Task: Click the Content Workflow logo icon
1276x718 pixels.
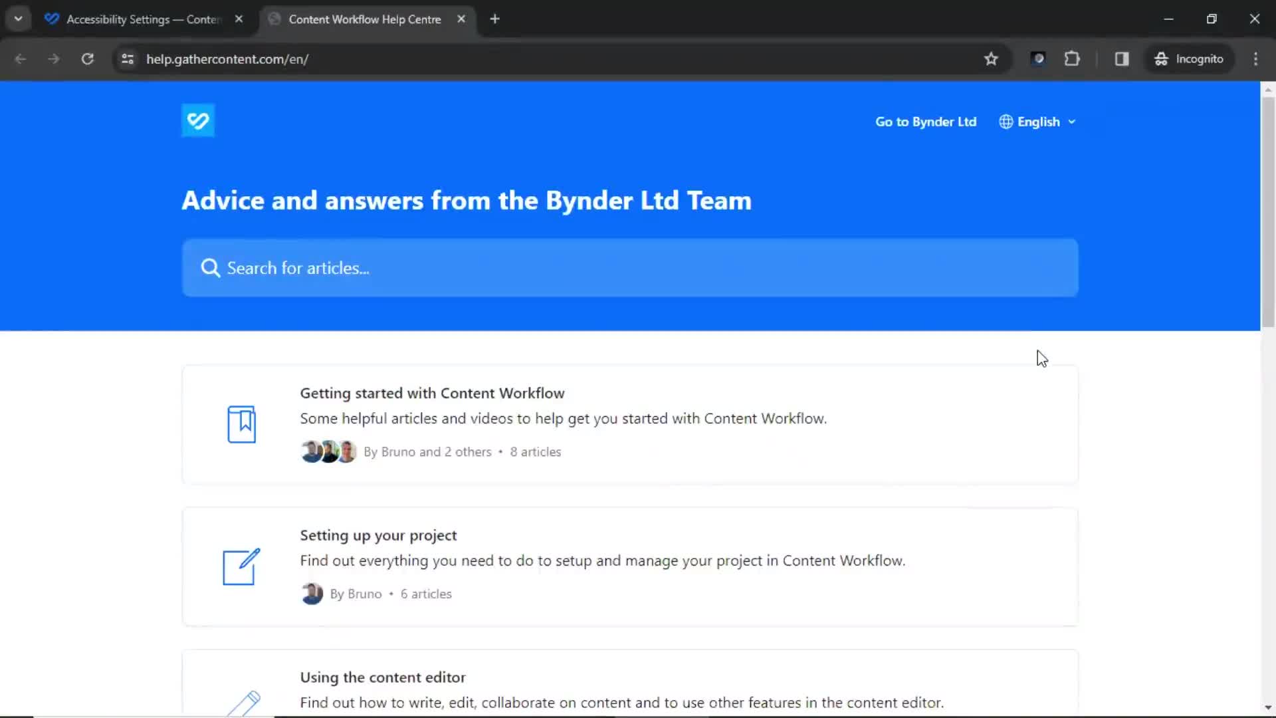Action: click(197, 120)
